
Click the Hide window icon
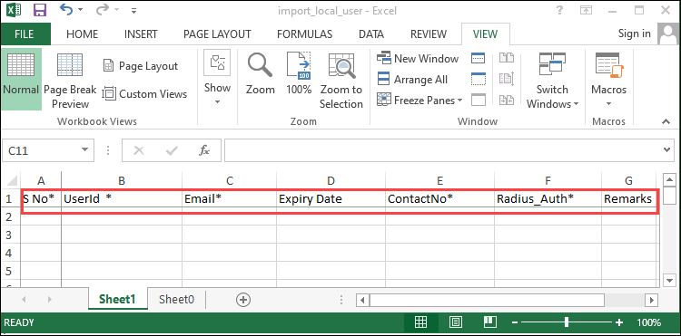click(479, 79)
